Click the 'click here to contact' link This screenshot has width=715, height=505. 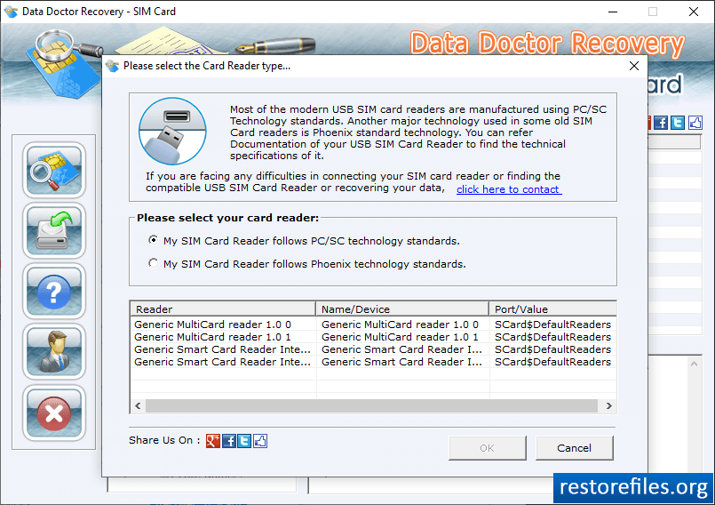coord(509,189)
